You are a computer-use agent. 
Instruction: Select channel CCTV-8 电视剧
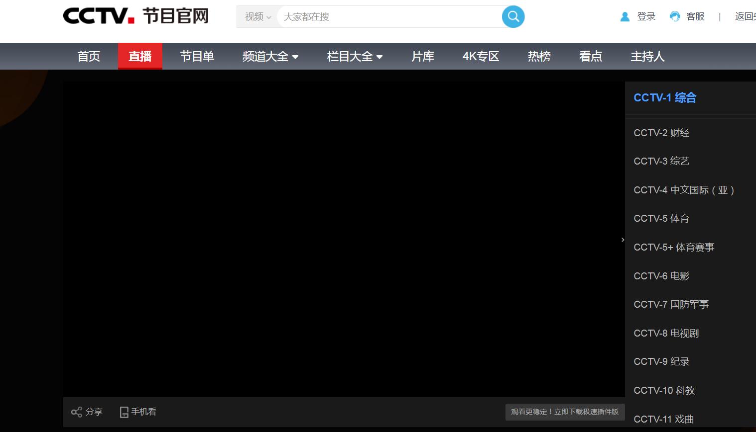666,333
